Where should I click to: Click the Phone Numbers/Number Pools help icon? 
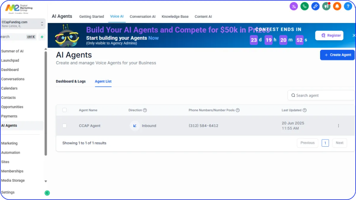(238, 110)
